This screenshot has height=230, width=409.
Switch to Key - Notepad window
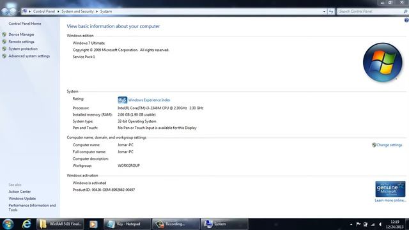(x=127, y=224)
